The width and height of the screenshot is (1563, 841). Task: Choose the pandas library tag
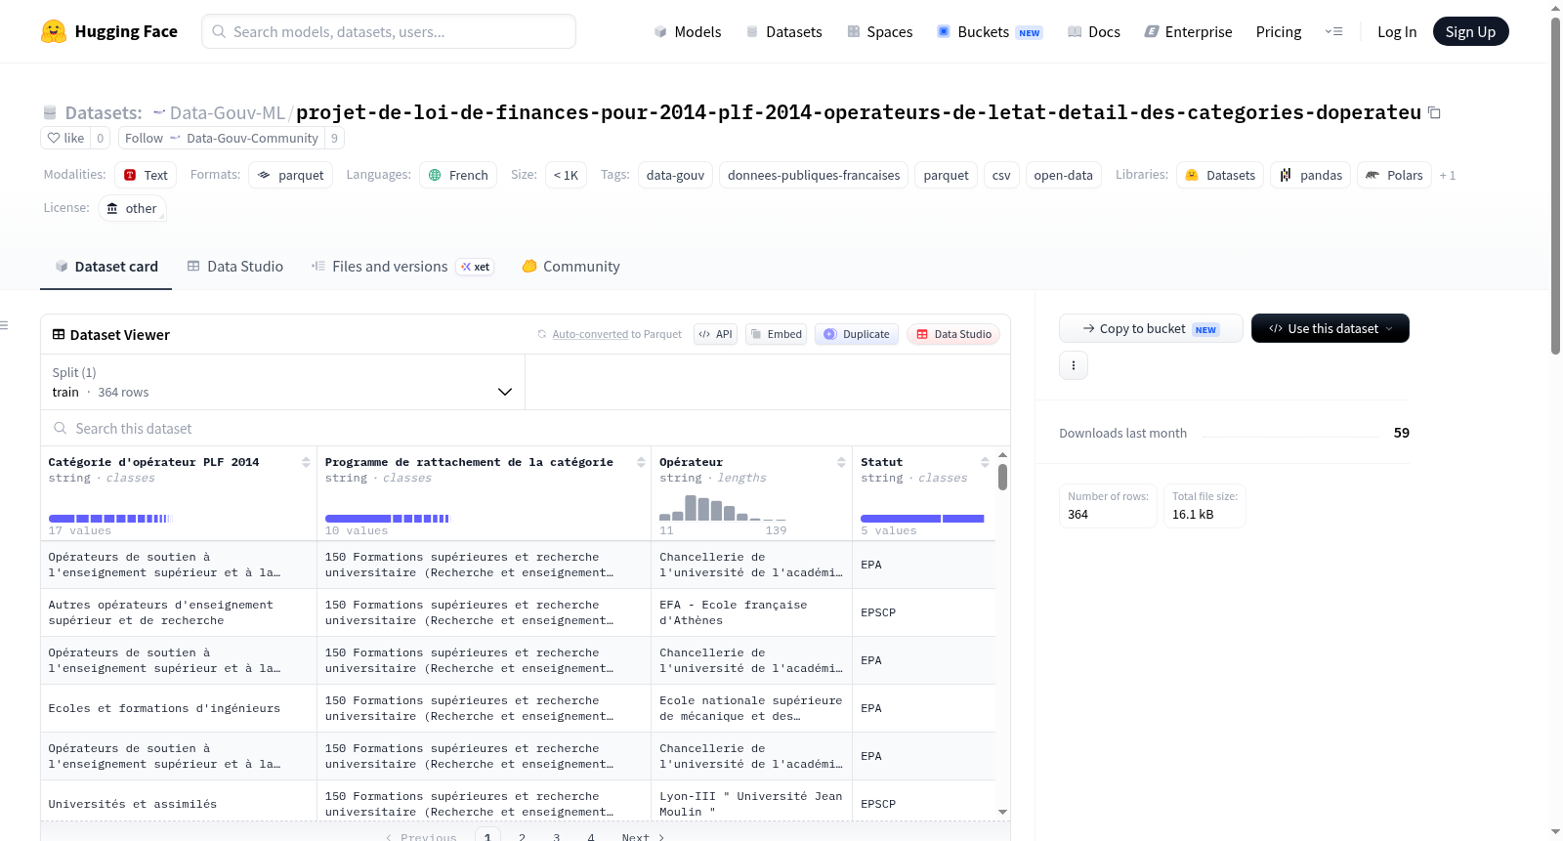[1311, 175]
